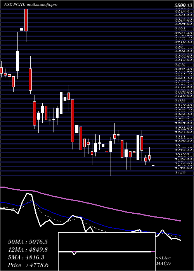Screen dimensions: 194x271
Task: Select the 5103 price axis label
Action: pos(180,100)
